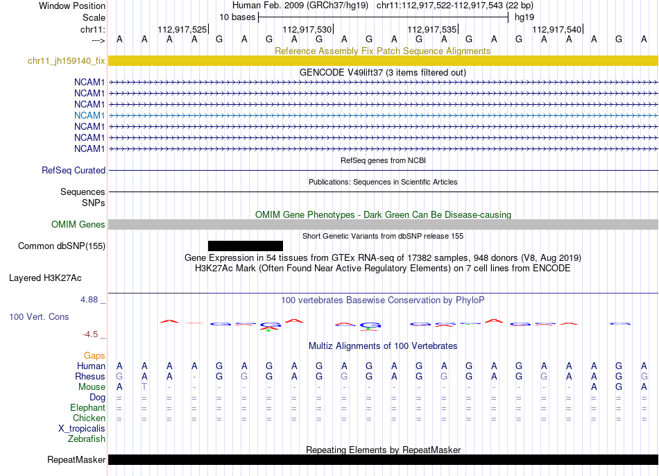This screenshot has height=476, width=659.
Task: Click the chr11: base position label
Action: pos(92,29)
